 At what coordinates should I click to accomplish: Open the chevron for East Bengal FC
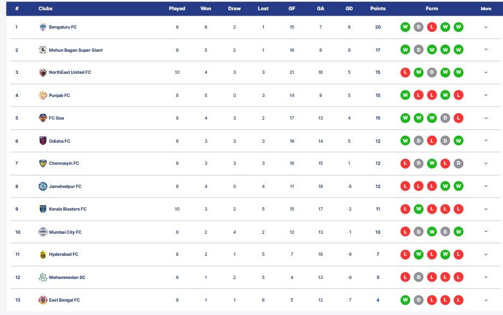coord(486,300)
